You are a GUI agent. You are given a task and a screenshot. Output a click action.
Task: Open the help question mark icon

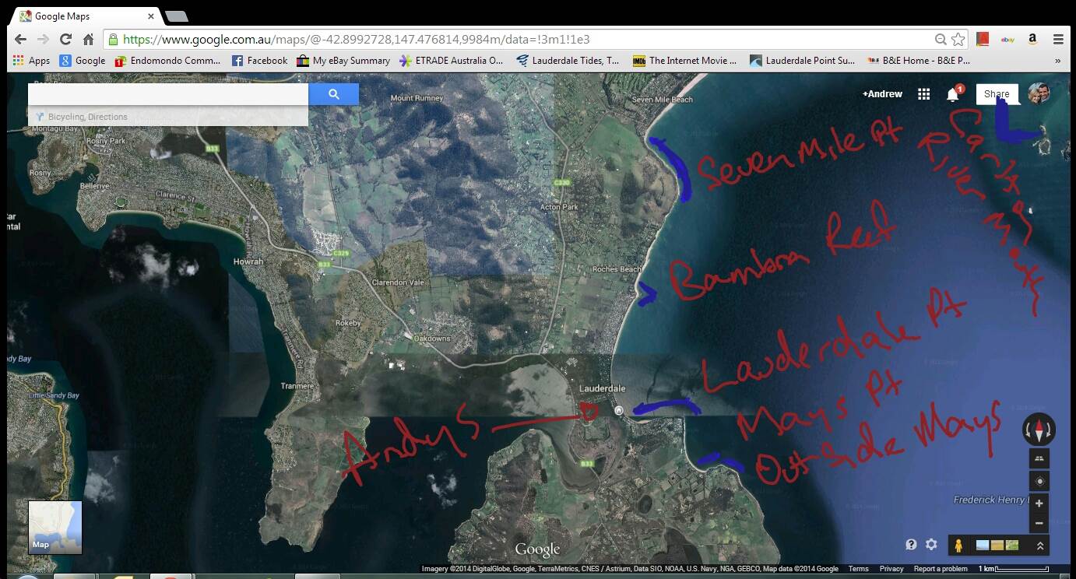tap(911, 545)
